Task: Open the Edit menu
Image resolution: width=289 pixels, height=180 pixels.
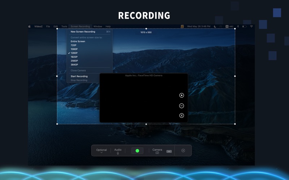Action: coord(56,26)
